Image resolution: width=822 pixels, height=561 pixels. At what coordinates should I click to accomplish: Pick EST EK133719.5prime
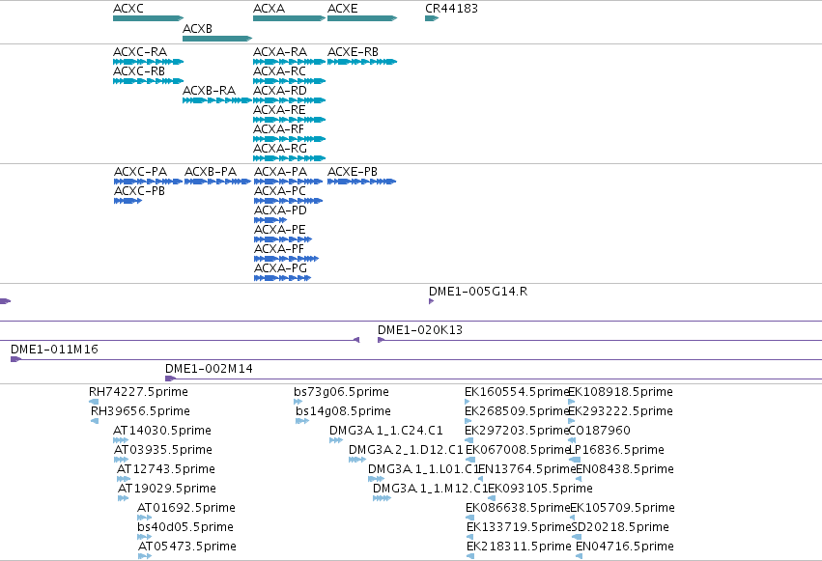pos(469,537)
